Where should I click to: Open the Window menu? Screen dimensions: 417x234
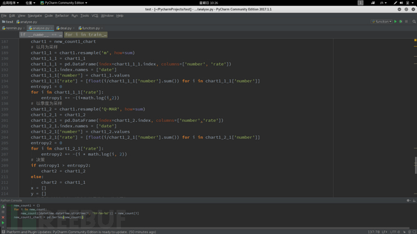click(x=107, y=16)
